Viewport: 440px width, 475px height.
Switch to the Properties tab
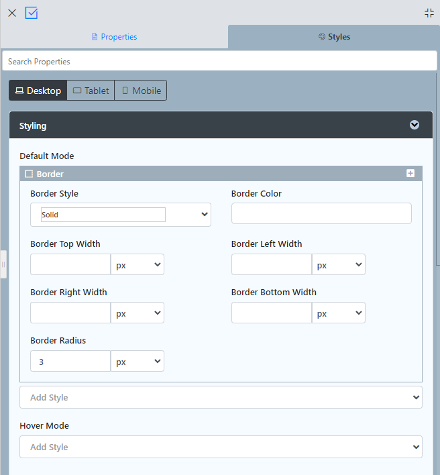(x=114, y=37)
